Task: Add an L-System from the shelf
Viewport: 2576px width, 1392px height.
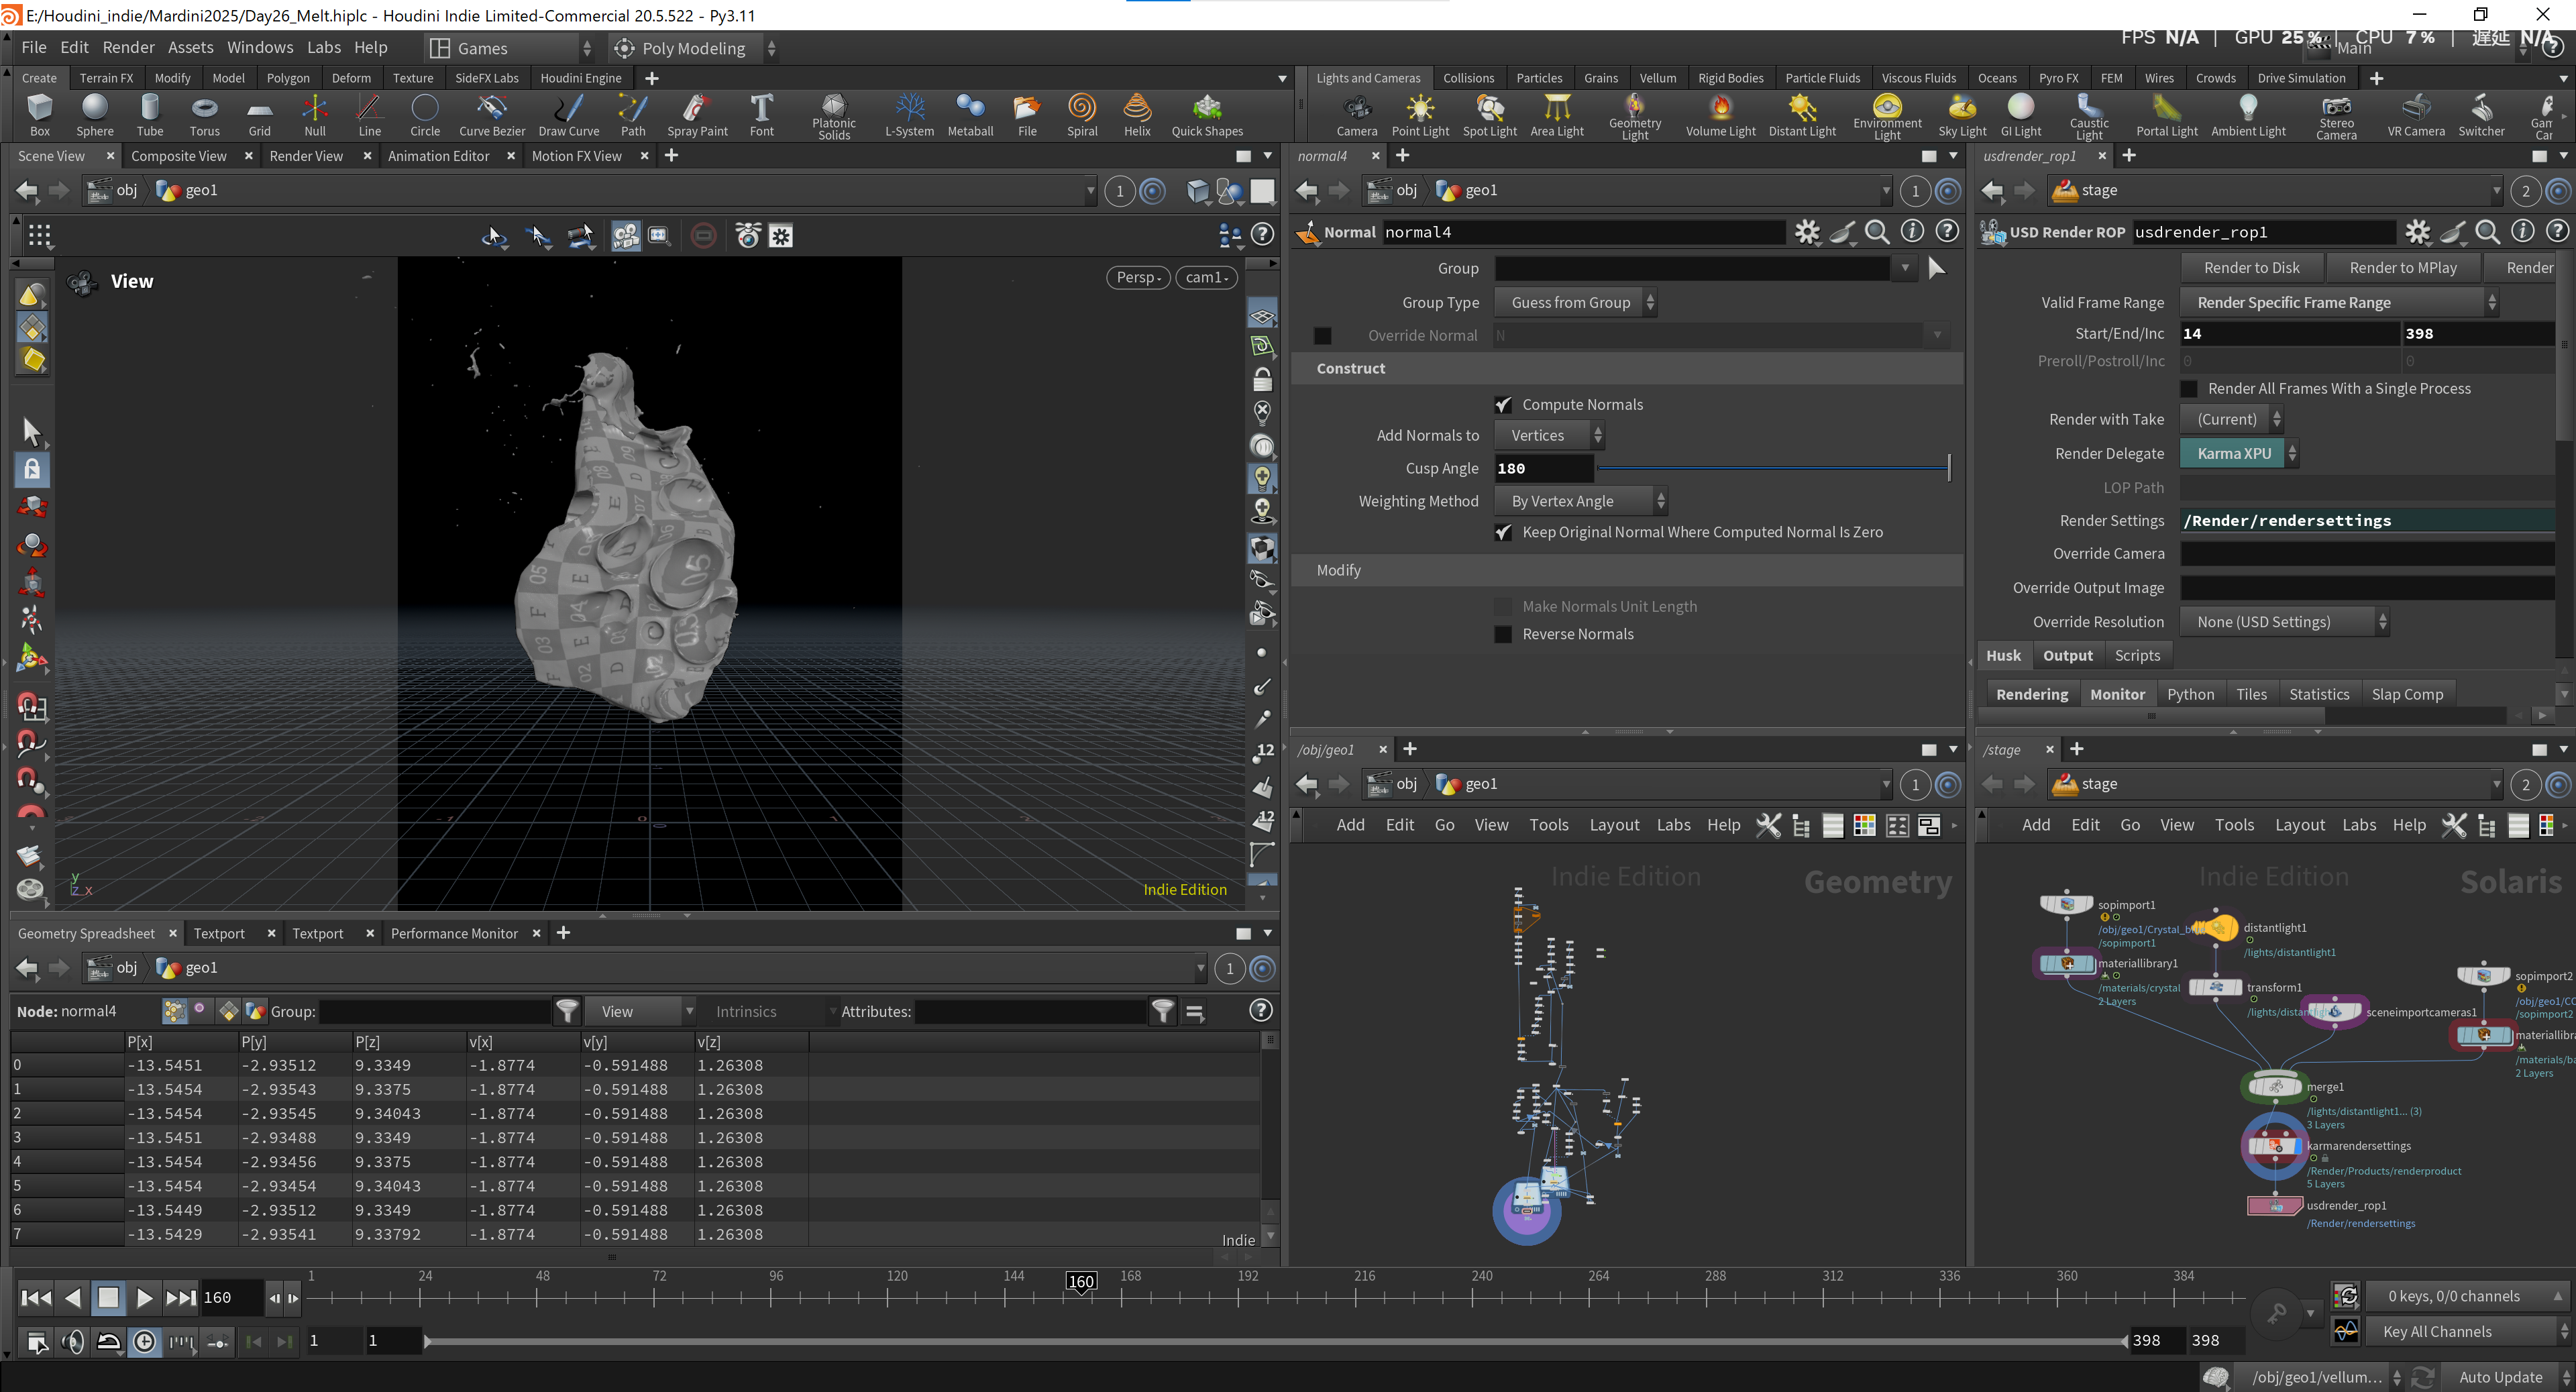Action: pos(909,115)
